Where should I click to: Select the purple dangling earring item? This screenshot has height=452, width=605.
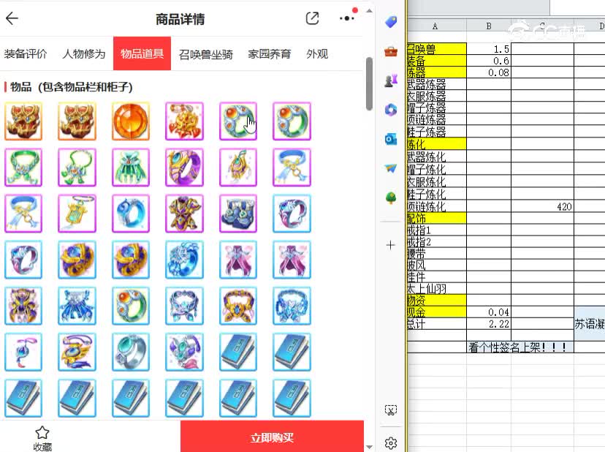[23, 352]
